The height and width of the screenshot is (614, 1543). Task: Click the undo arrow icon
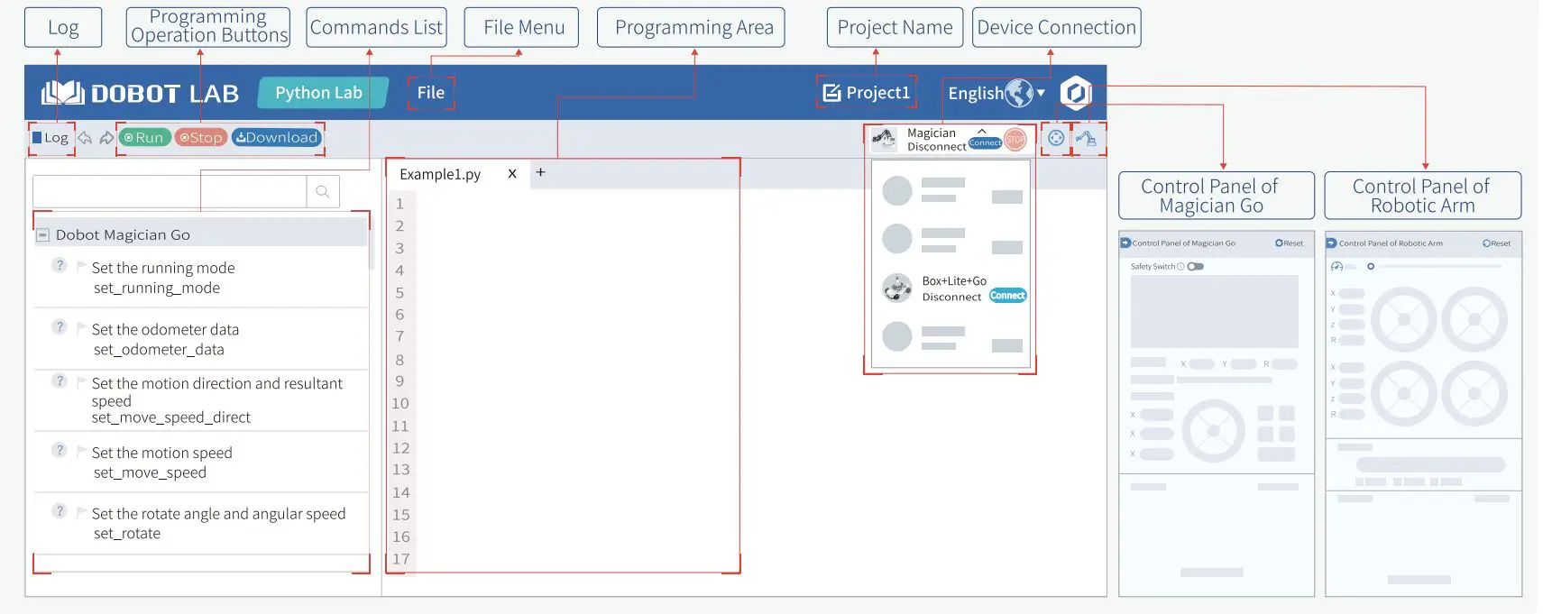coord(85,138)
